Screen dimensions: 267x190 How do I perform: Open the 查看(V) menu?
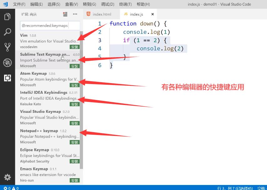71,4
